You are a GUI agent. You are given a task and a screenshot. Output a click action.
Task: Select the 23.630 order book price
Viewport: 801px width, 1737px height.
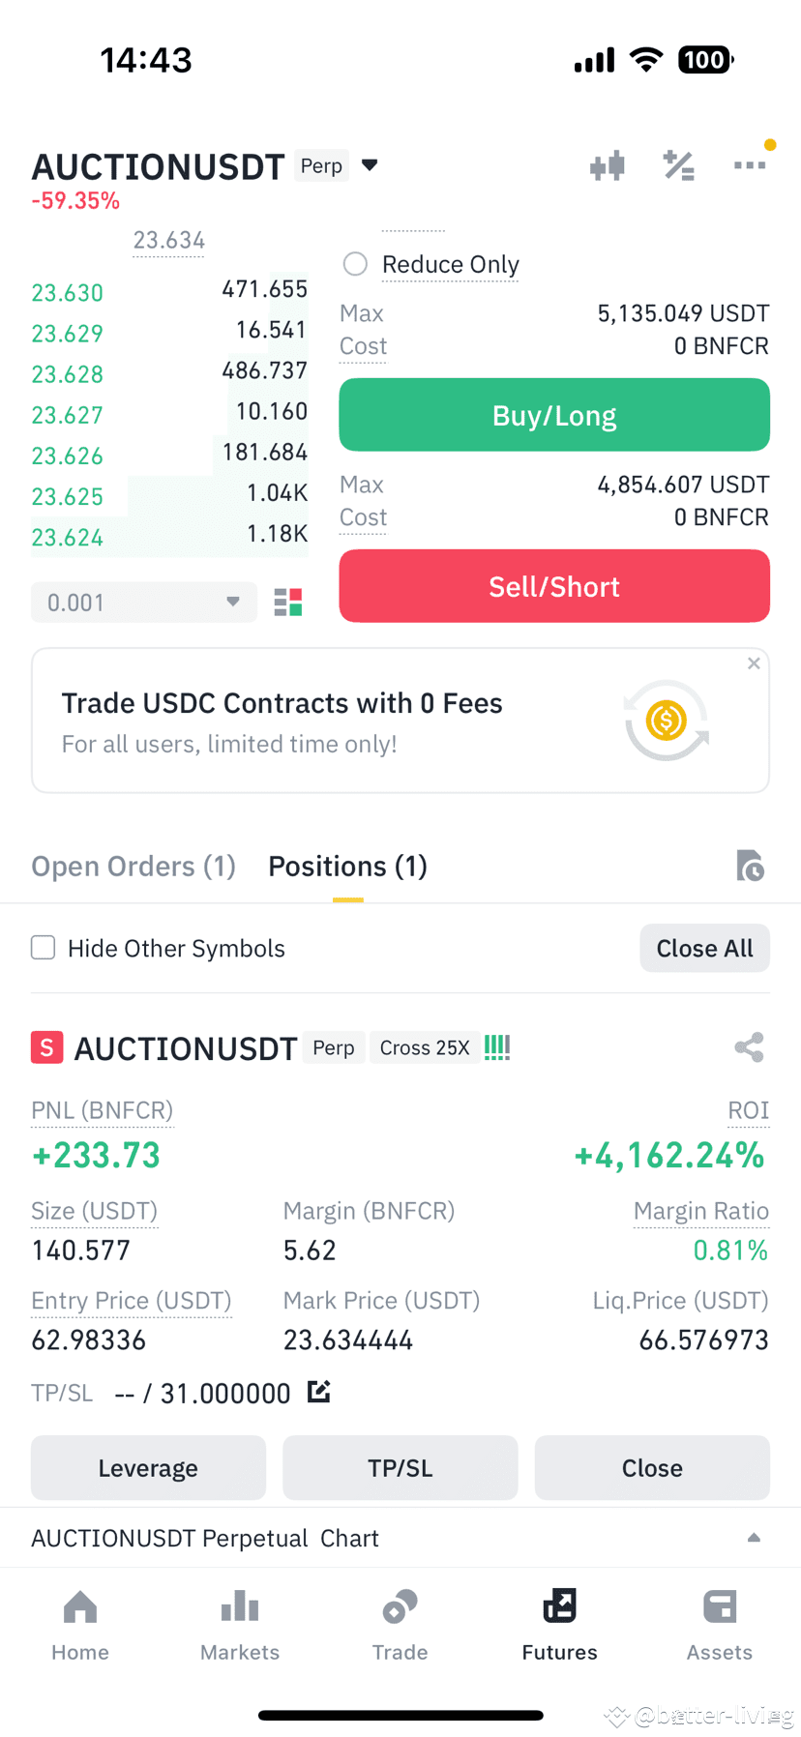[68, 293]
